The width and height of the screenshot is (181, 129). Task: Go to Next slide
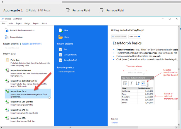click(x=135, y=36)
